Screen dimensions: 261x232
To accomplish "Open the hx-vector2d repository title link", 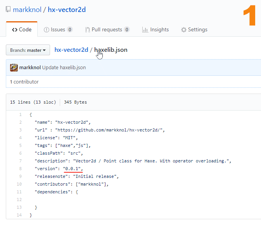I will pos(67,10).
